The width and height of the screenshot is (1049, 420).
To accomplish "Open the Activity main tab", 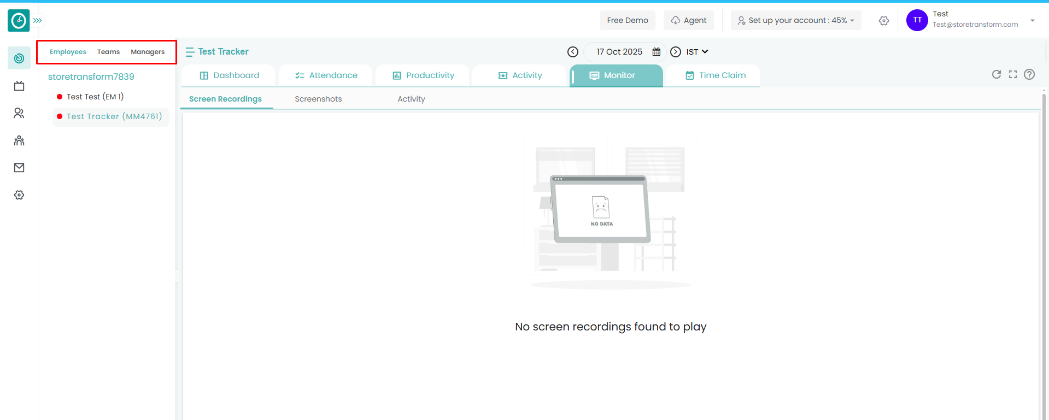I will click(519, 75).
